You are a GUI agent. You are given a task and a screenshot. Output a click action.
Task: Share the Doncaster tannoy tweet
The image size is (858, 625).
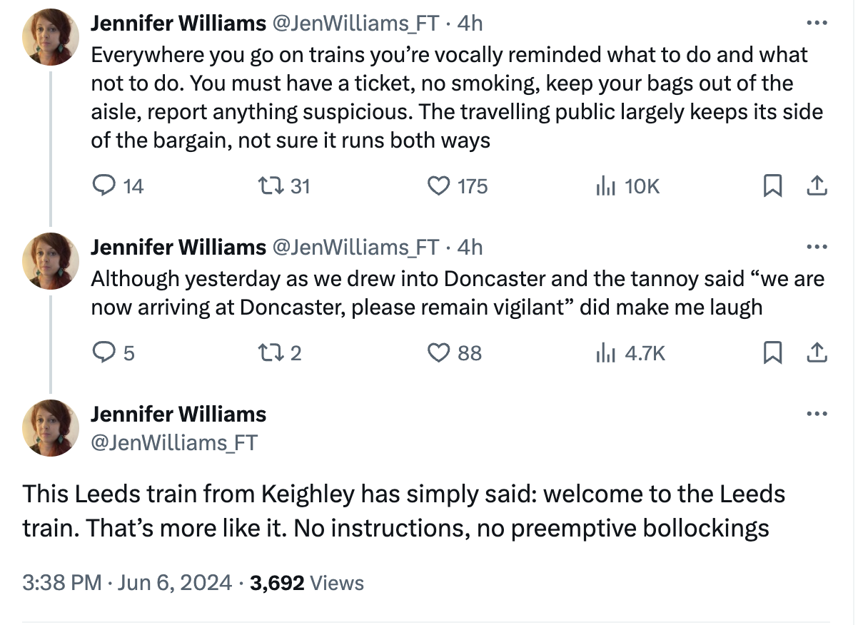tap(817, 352)
